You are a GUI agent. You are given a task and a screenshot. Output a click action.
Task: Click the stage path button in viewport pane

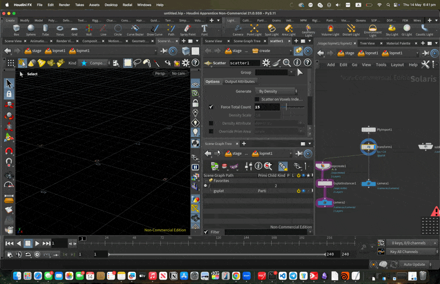[x=33, y=51]
